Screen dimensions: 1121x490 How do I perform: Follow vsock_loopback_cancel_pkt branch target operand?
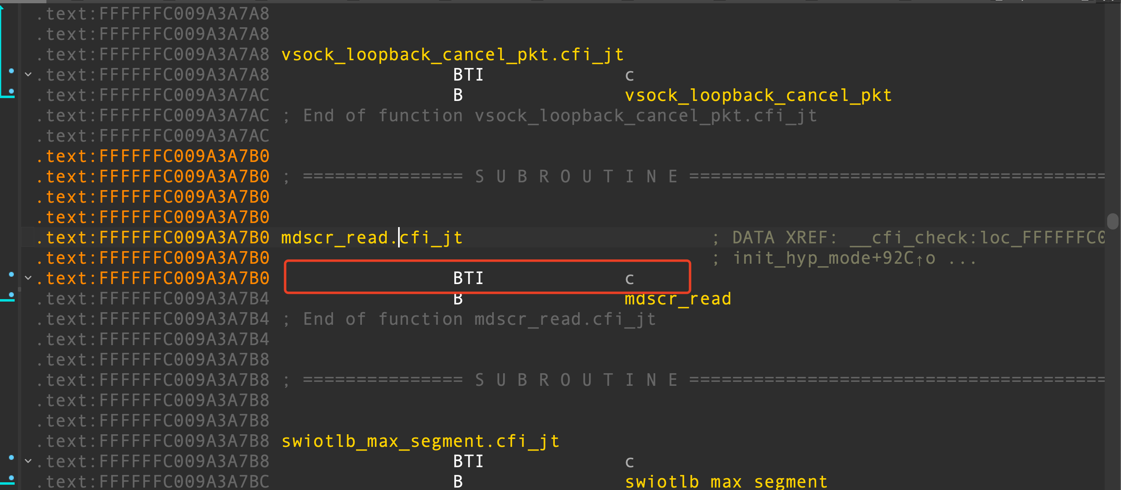pos(758,95)
